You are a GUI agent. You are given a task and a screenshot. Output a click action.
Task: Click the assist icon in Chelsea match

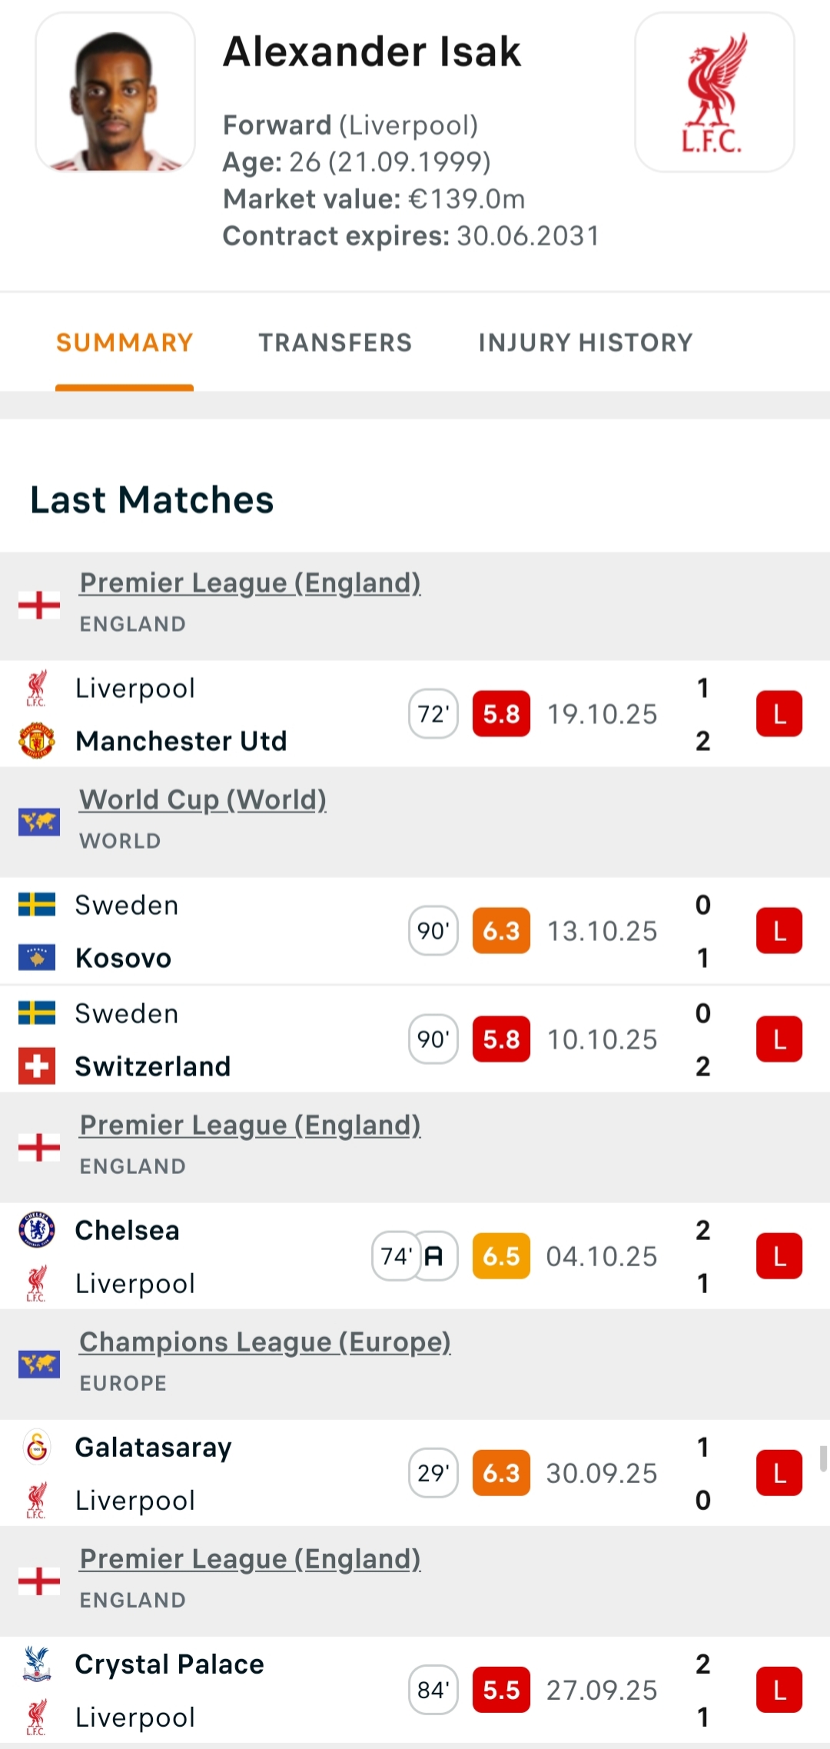[x=434, y=1256]
